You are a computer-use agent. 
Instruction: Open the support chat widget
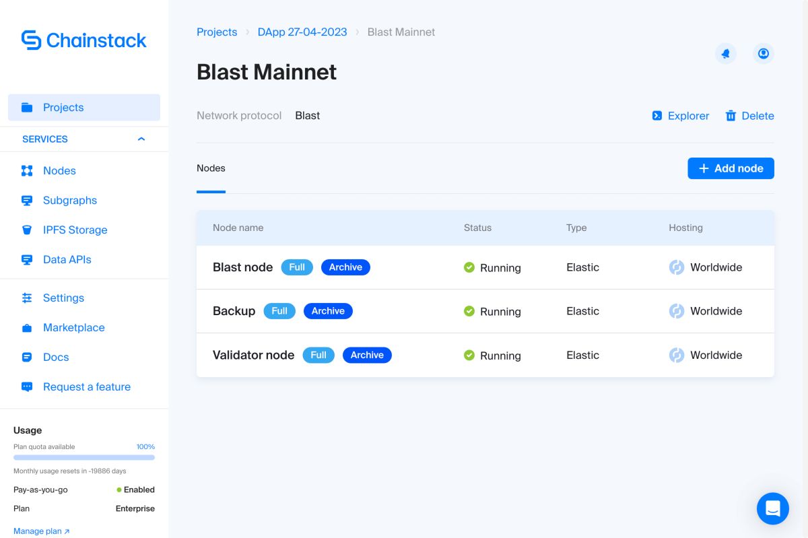[773, 508]
